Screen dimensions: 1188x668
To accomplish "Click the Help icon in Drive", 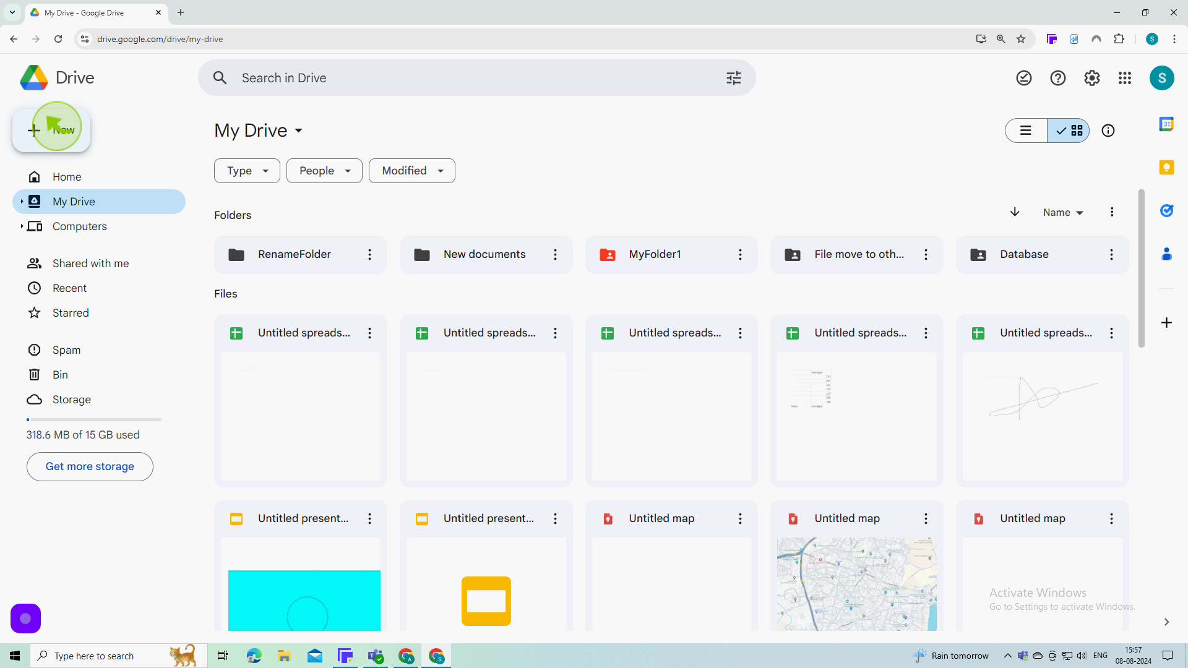I will pos(1059,77).
